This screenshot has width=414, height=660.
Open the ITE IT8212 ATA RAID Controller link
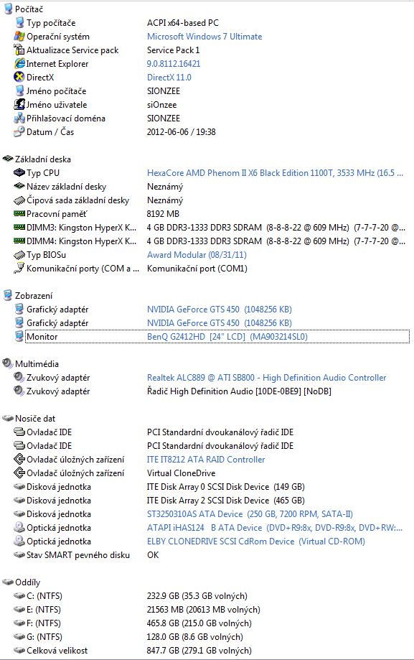pyautogui.click(x=206, y=460)
